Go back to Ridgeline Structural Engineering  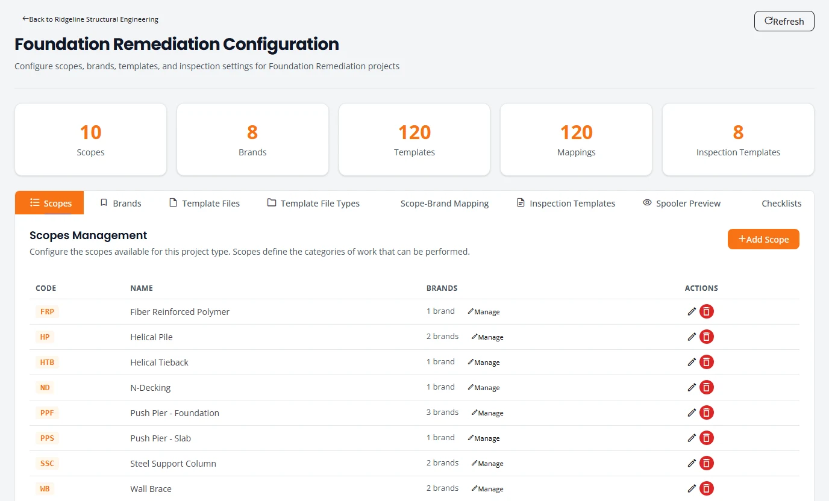click(90, 19)
